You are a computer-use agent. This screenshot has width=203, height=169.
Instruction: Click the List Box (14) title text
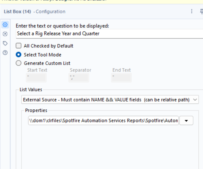coord(18,12)
